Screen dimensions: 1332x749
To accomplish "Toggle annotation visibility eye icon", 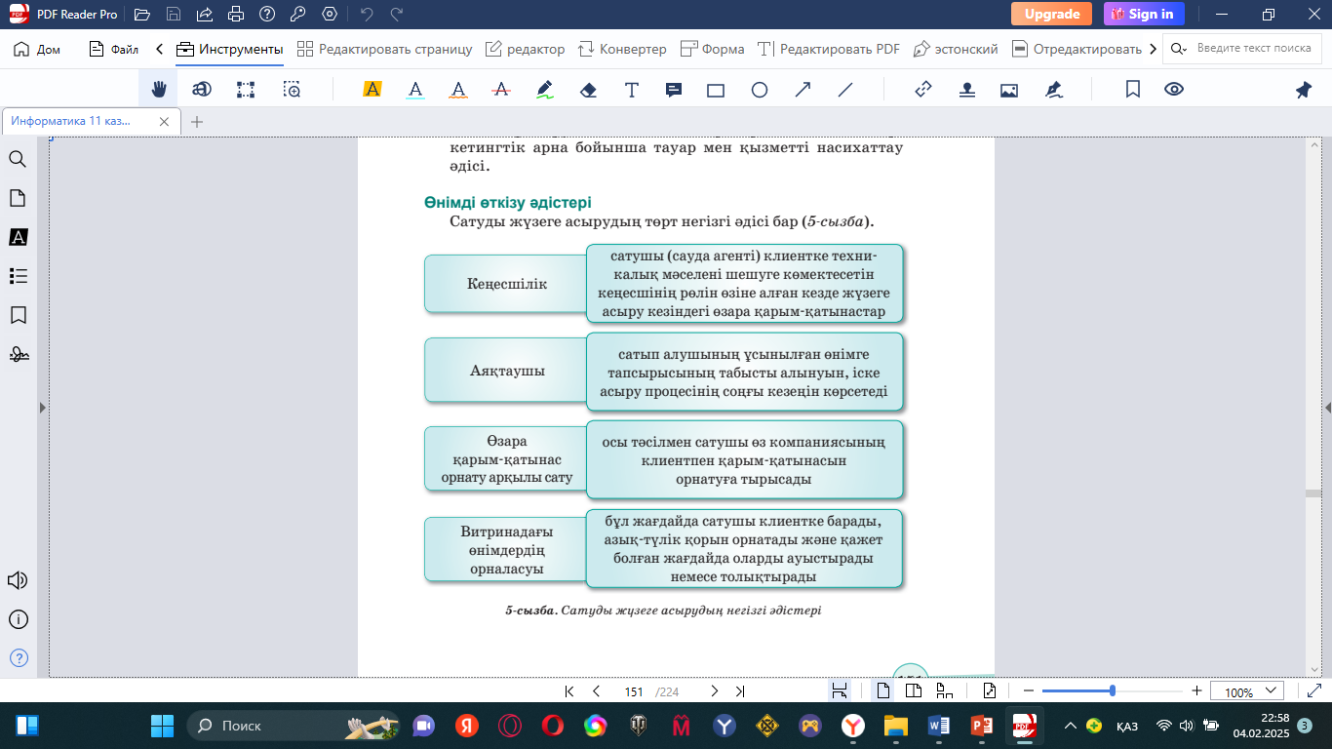I will click(x=1174, y=90).
